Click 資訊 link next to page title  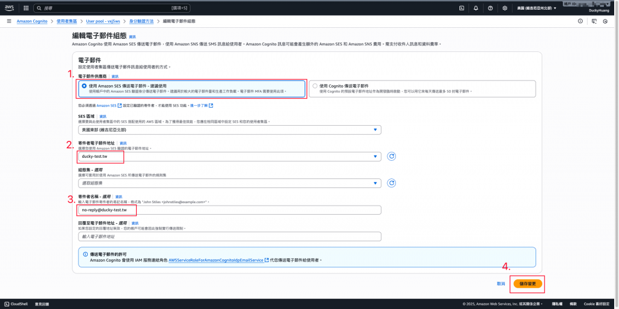(132, 37)
